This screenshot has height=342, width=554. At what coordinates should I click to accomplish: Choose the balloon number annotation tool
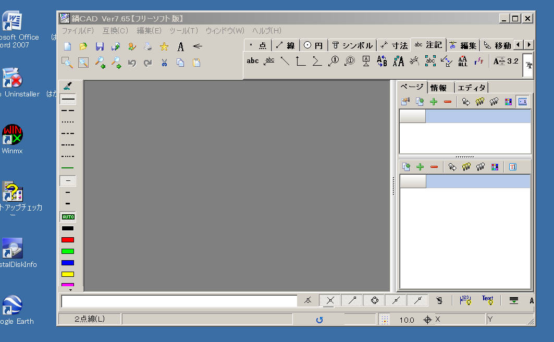click(x=334, y=61)
